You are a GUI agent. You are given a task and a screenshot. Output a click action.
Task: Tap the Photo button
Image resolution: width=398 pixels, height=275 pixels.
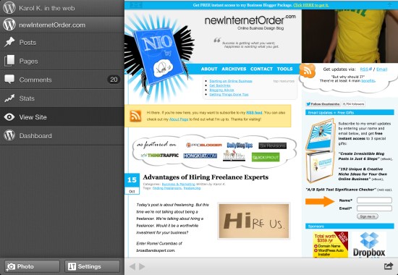pyautogui.click(x=32, y=266)
